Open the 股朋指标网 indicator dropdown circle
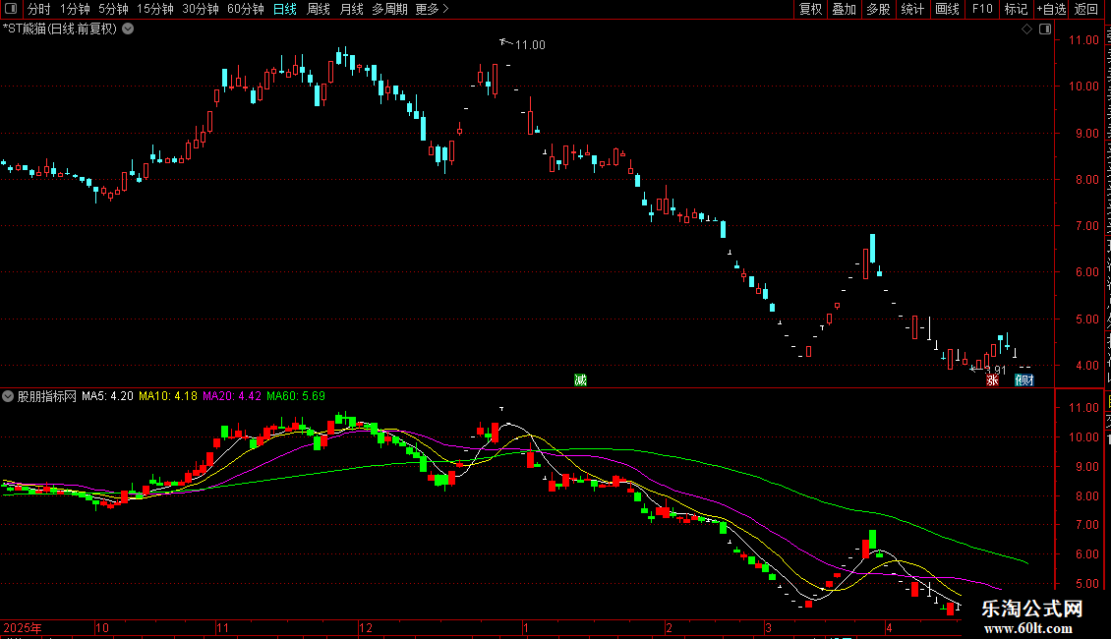1111x639 pixels. [x=8, y=396]
